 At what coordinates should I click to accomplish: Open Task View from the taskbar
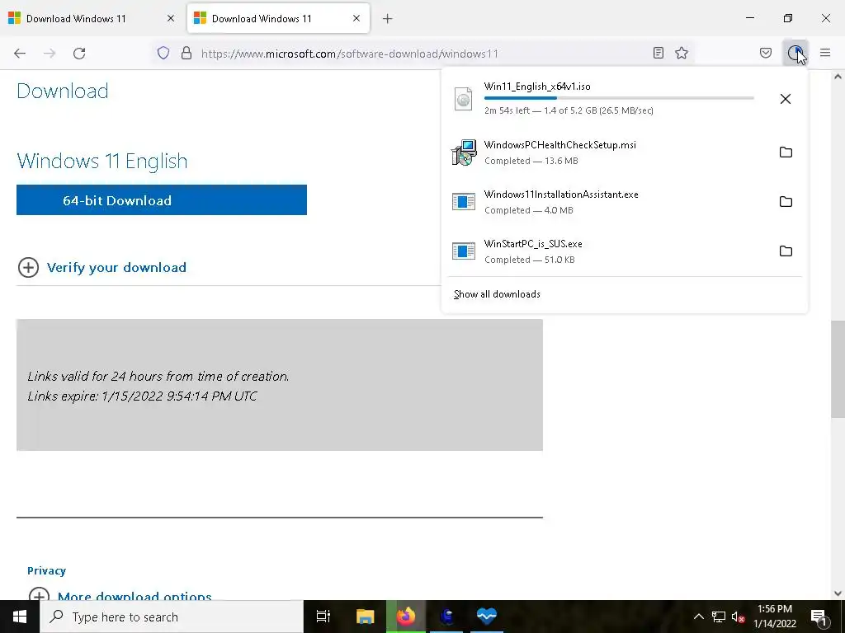323,617
